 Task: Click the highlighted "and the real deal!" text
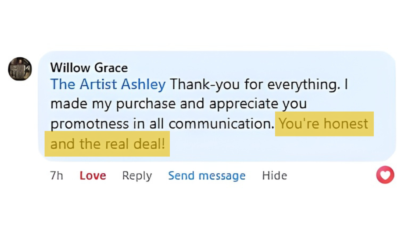click(108, 144)
